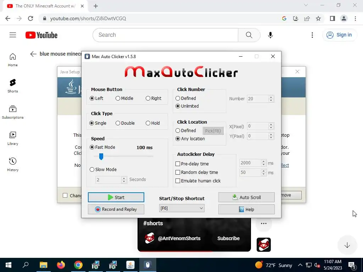Click Number field stepper arrows
Viewport: 363px width, 272px height.
271,99
